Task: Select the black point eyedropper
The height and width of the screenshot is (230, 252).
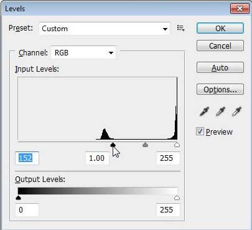Action: [x=204, y=112]
